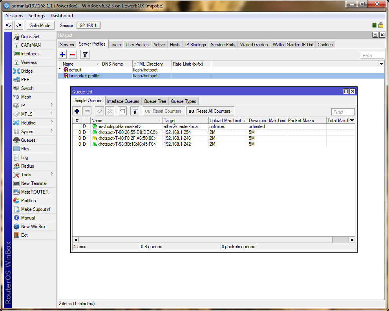Toggle the Safe Mode button

(x=40, y=26)
